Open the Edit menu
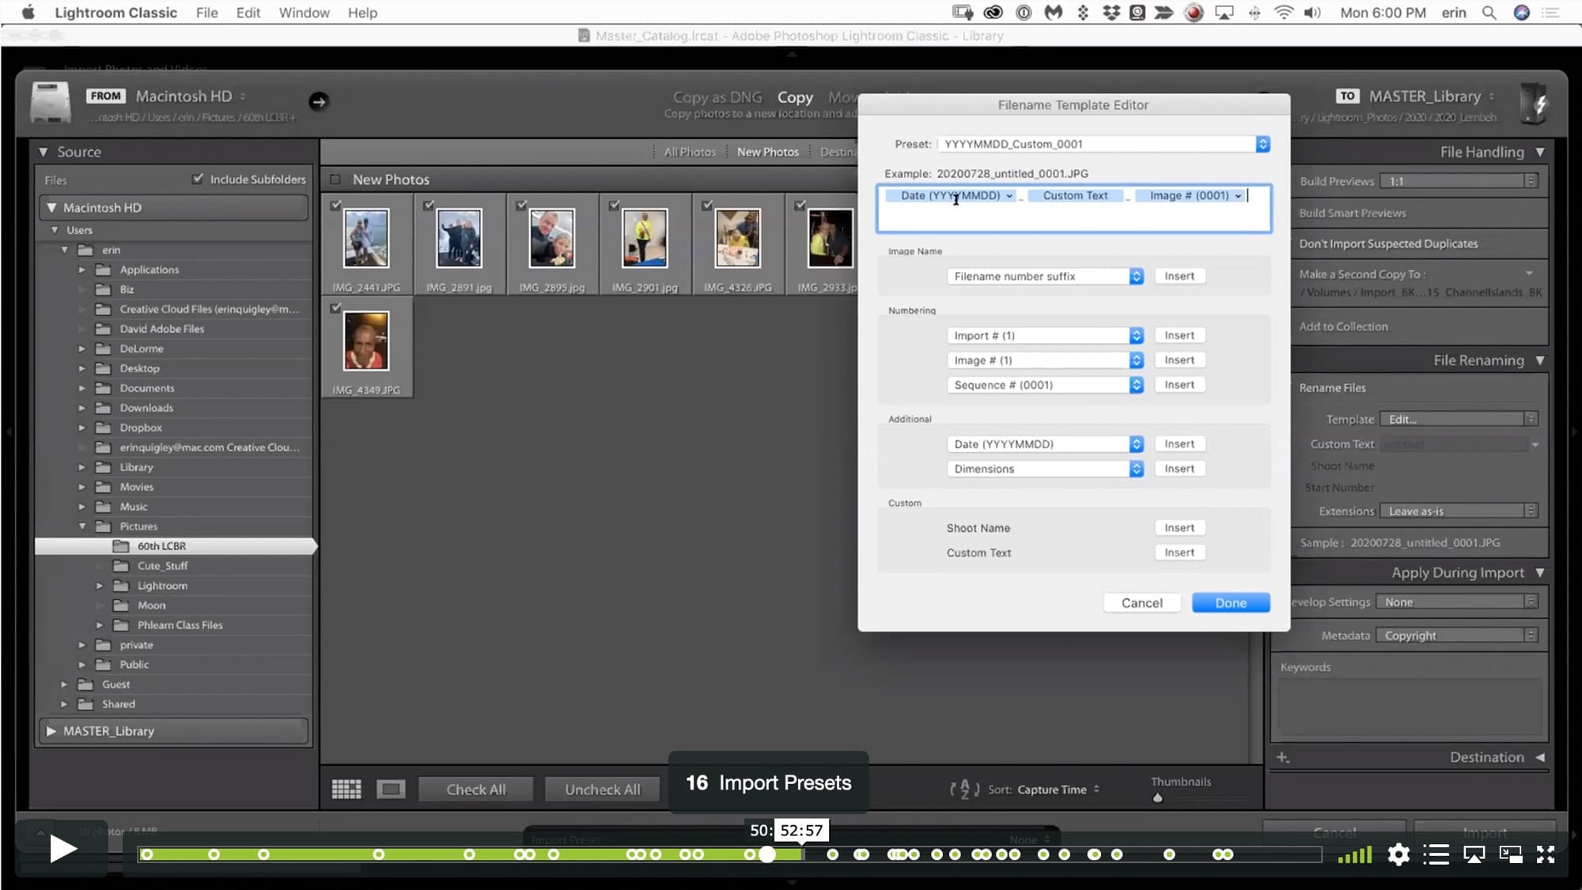Image resolution: width=1582 pixels, height=890 pixels. coord(248,13)
